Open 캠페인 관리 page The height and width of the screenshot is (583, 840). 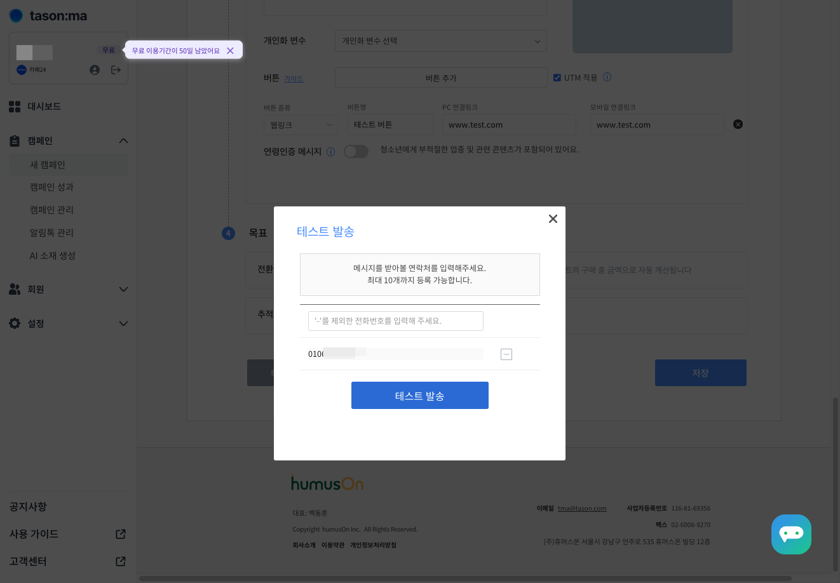51,210
